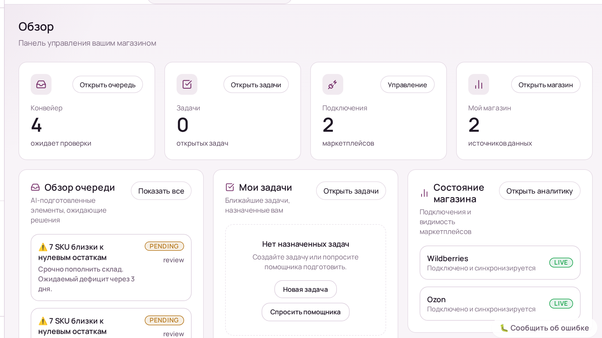Image resolution: width=602 pixels, height=338 pixels.
Task: Open the Wildberries connection row
Action: 500,263
